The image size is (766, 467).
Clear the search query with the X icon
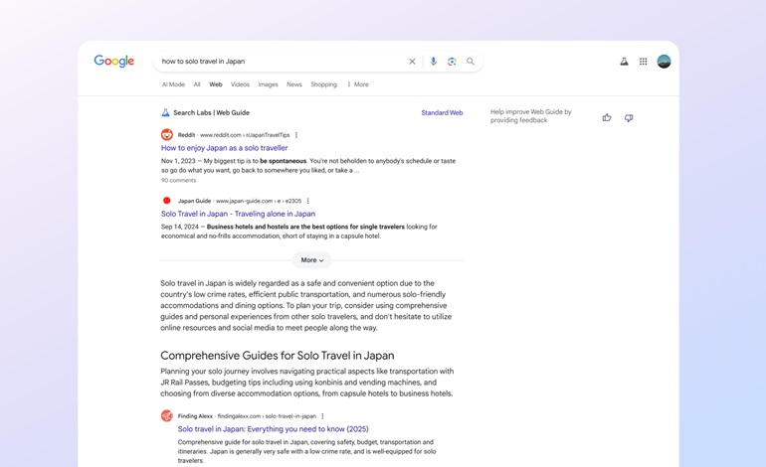point(412,62)
